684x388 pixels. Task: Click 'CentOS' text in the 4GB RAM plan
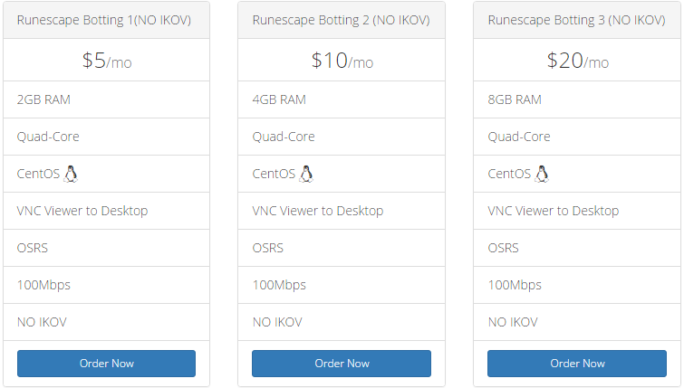274,174
